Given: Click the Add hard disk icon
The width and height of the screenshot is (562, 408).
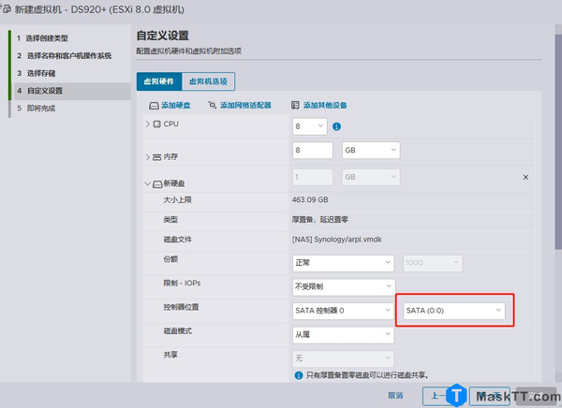Looking at the screenshot, I should (154, 106).
